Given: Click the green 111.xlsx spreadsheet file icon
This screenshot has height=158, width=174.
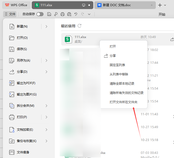Looking at the screenshot, I should pyautogui.click(x=68, y=39).
